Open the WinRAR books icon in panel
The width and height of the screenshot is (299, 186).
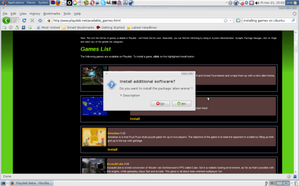(52, 3)
